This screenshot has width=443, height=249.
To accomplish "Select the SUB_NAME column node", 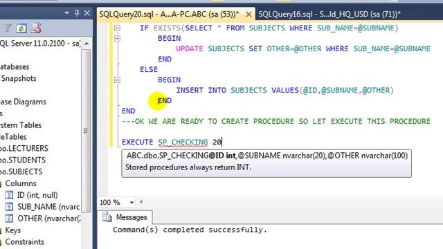I will (48, 207).
